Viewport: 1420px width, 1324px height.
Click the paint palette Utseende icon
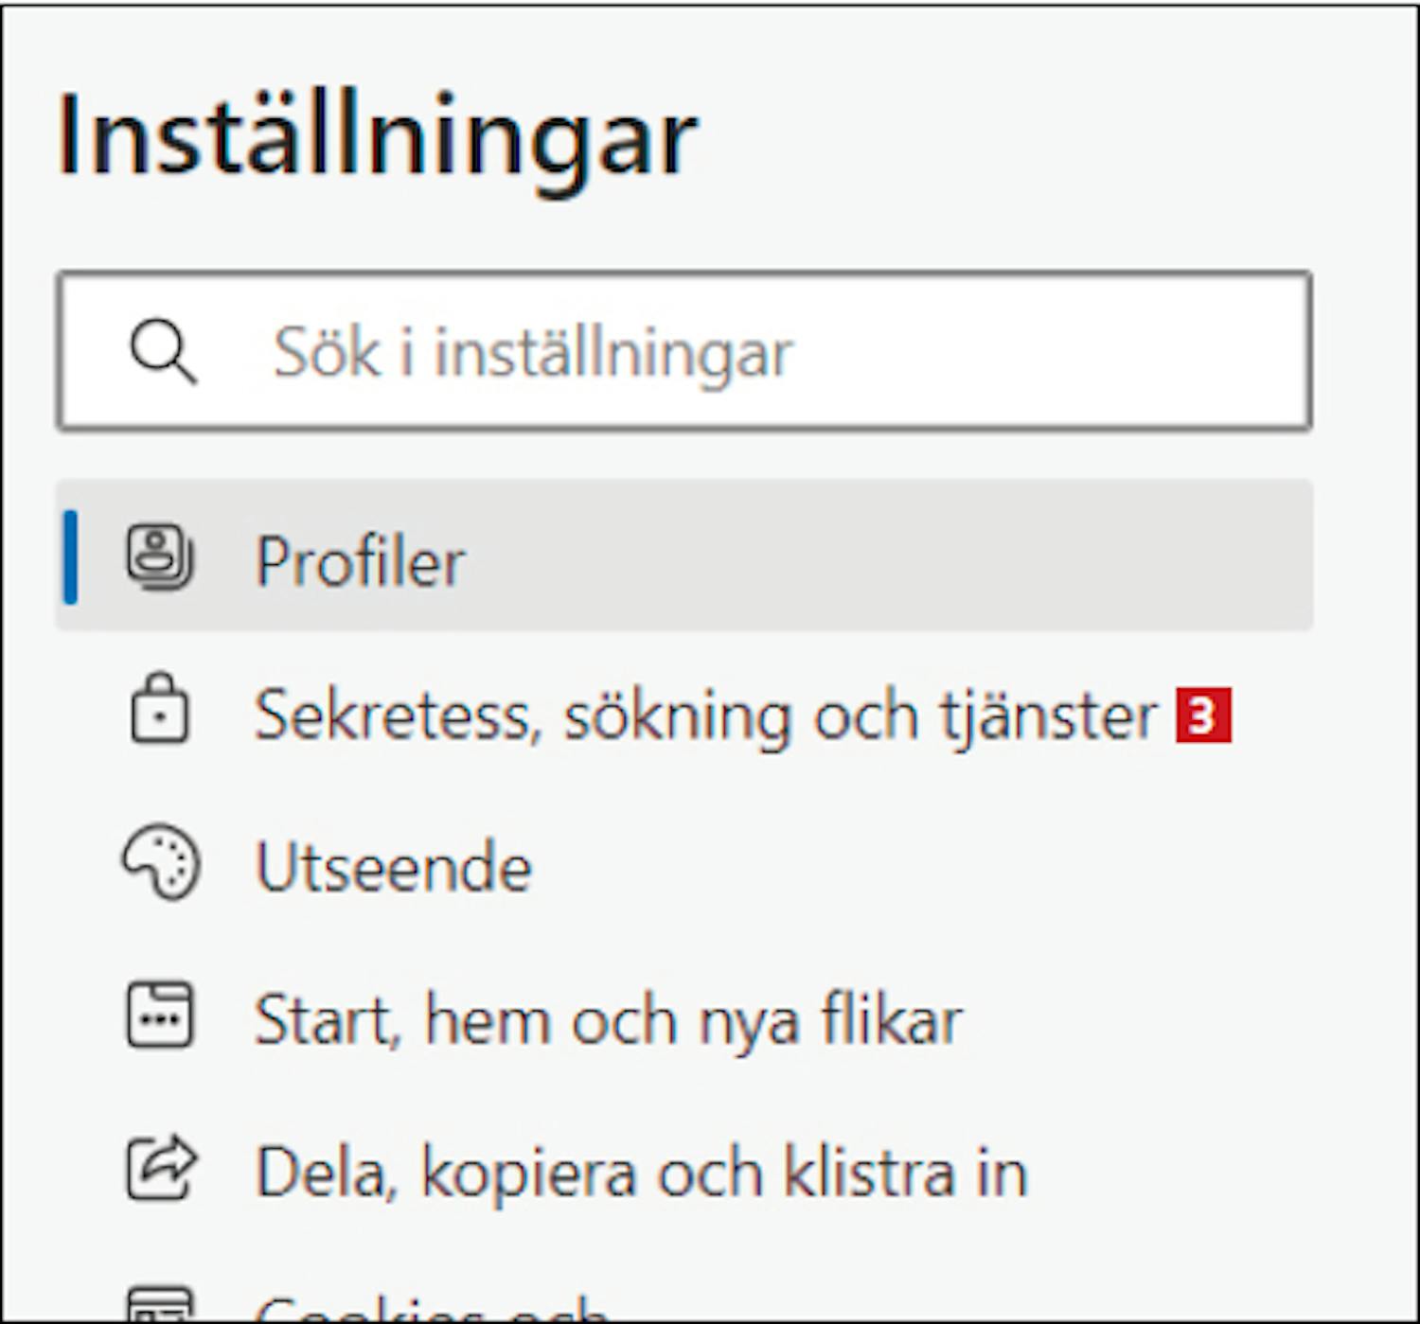(160, 863)
